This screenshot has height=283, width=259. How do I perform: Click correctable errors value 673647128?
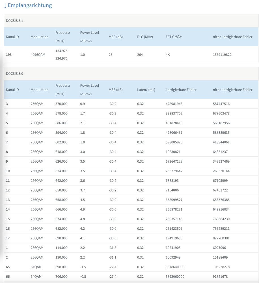click(174, 161)
